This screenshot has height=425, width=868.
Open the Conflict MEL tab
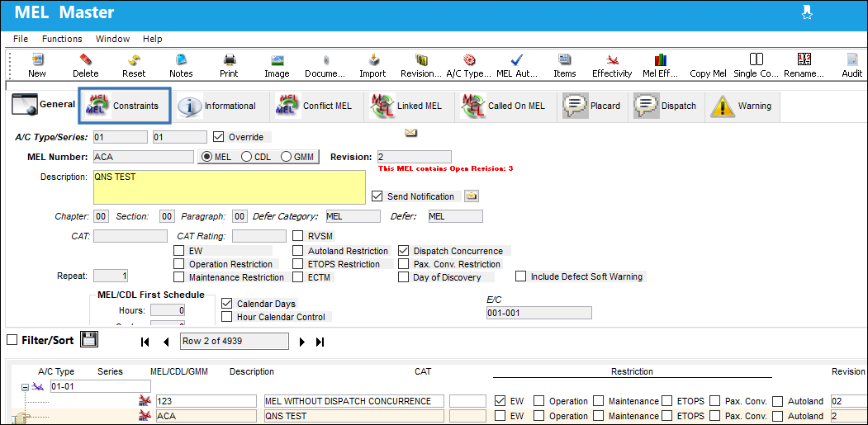pyautogui.click(x=315, y=106)
